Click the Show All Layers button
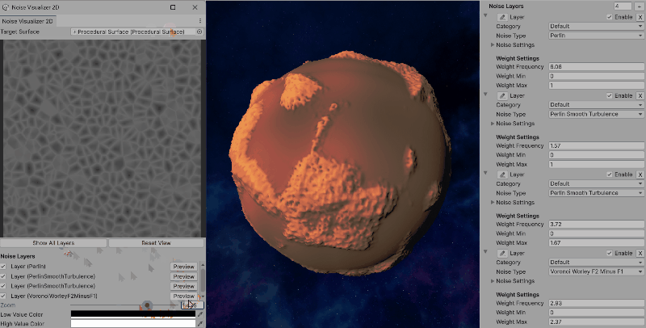Image resolution: width=646 pixels, height=328 pixels. point(53,242)
